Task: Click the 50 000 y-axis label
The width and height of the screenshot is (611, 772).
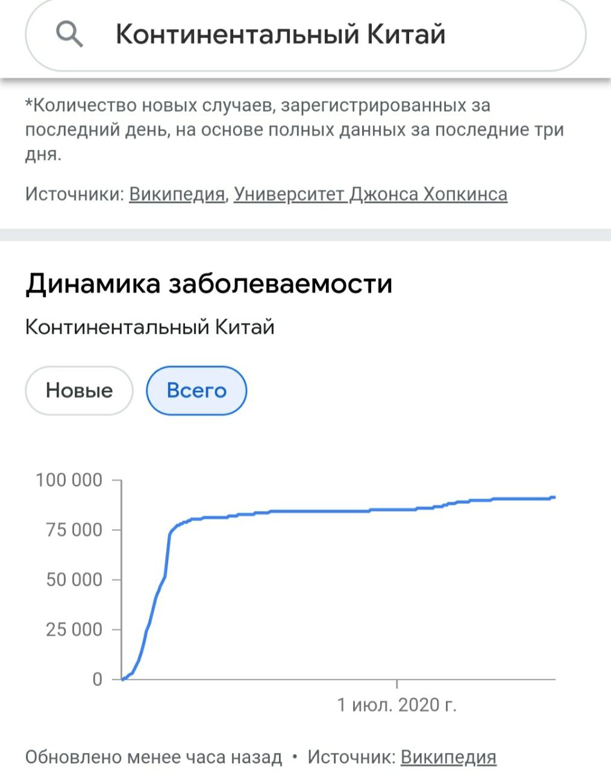Action: tap(74, 580)
